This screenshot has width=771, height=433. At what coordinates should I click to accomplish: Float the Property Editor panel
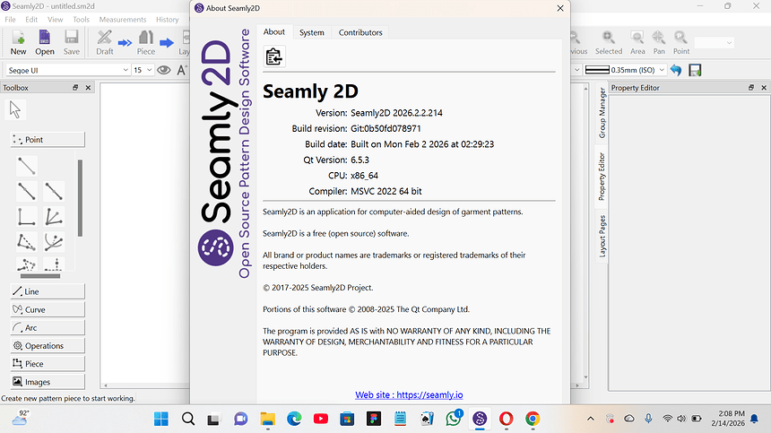[751, 88]
